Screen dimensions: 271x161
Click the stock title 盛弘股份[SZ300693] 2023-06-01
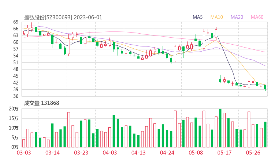[x=63, y=18]
